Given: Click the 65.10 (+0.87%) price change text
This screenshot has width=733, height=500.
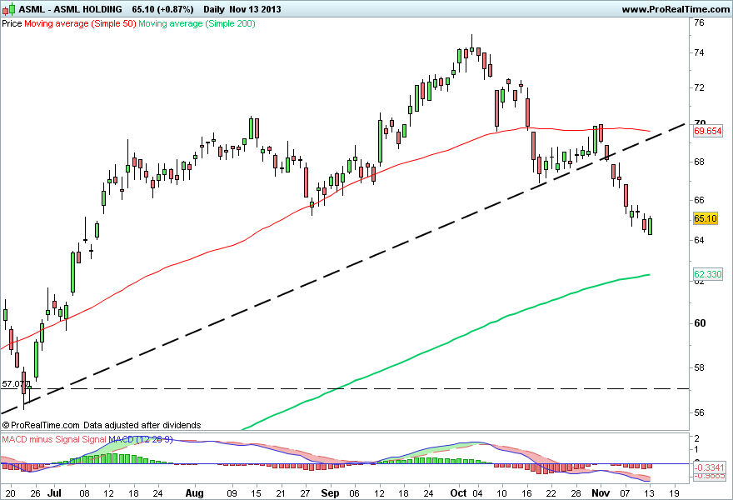Looking at the screenshot, I should (162, 9).
